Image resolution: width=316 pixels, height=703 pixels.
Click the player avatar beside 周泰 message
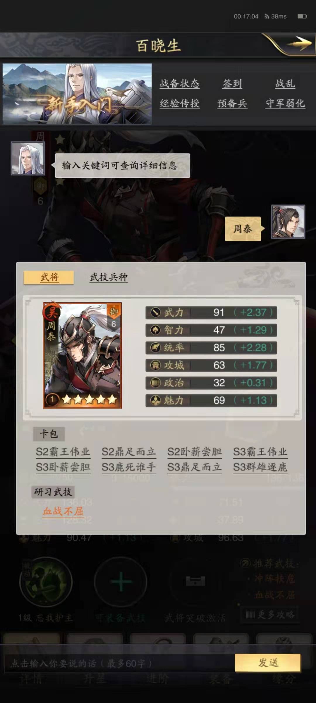(288, 222)
